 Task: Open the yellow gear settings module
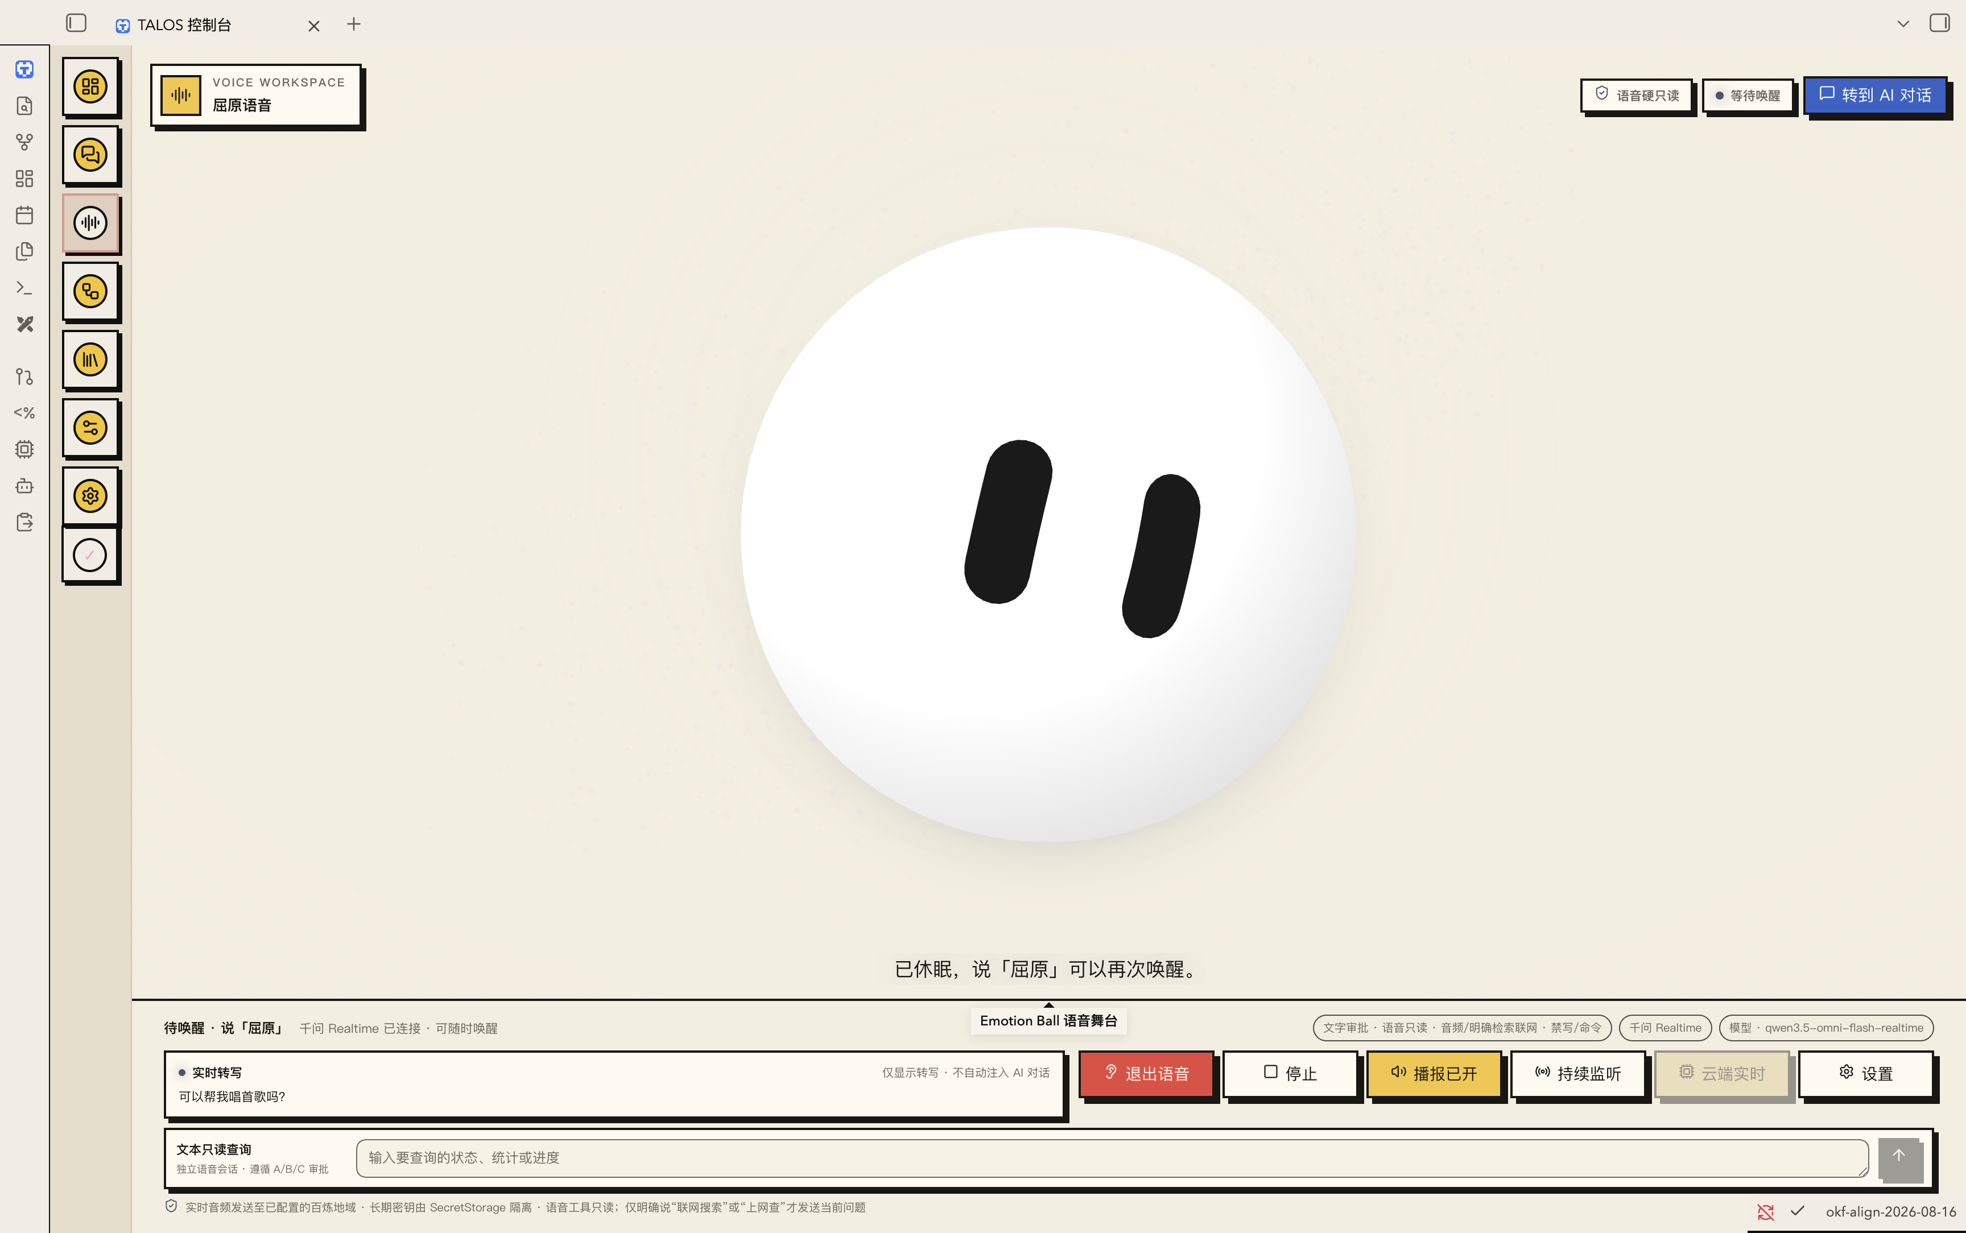pyautogui.click(x=90, y=496)
